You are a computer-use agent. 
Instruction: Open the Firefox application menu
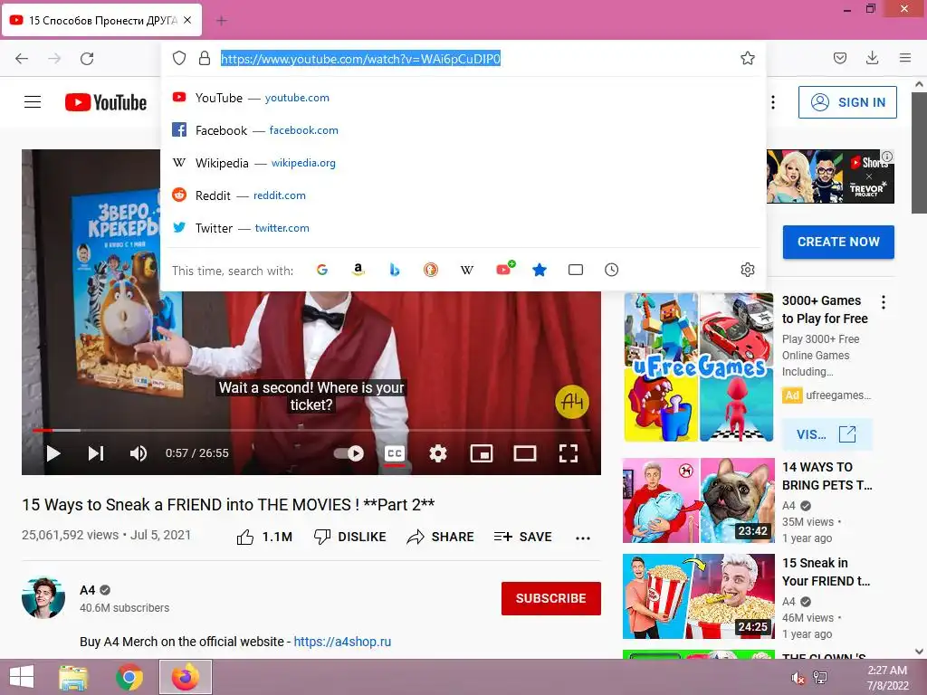(905, 58)
